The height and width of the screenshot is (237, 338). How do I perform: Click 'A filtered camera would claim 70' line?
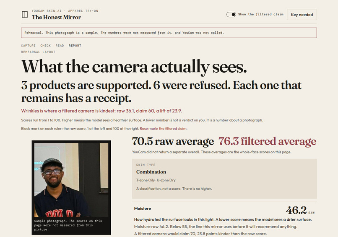pyautogui.click(x=200, y=234)
